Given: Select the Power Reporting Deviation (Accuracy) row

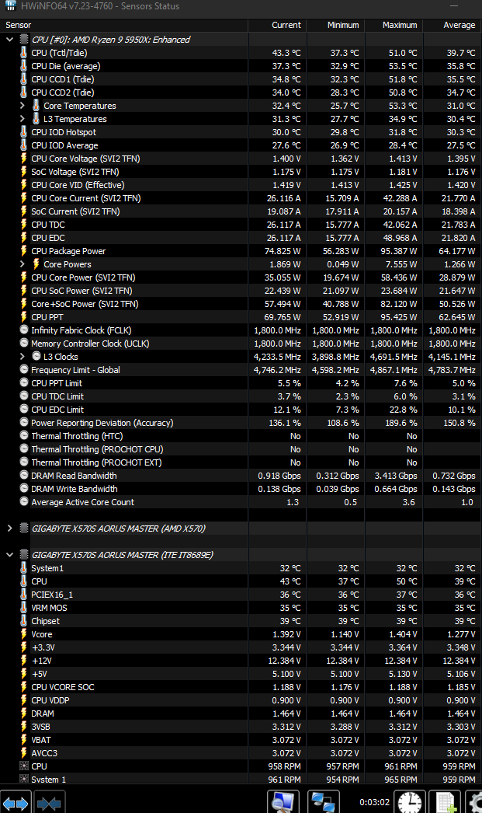Looking at the screenshot, I should [241, 423].
